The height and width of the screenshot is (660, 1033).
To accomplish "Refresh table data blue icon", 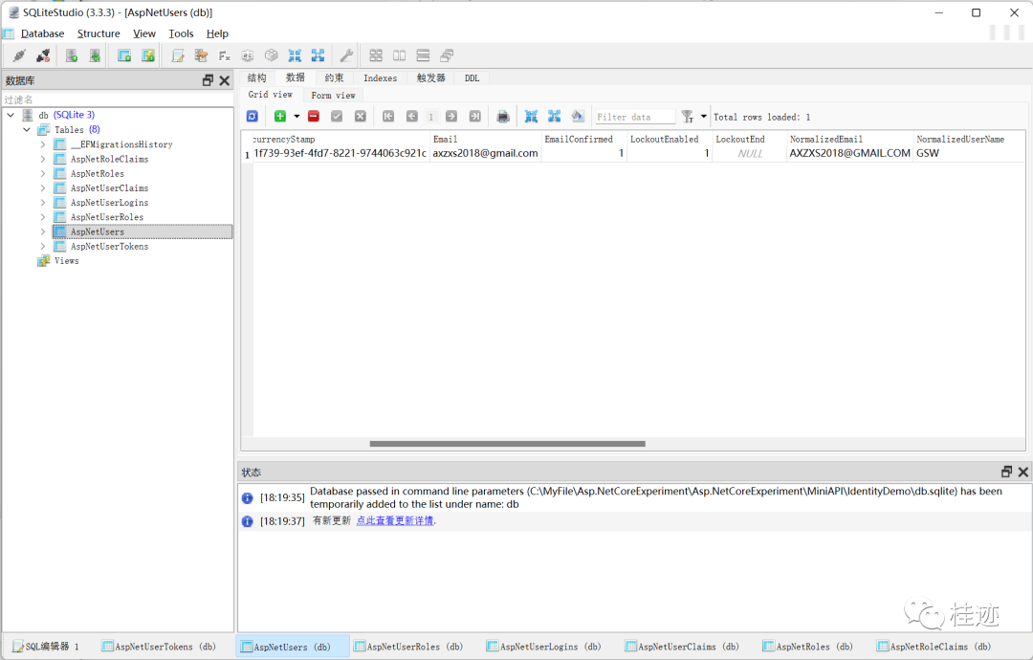I will (x=253, y=117).
